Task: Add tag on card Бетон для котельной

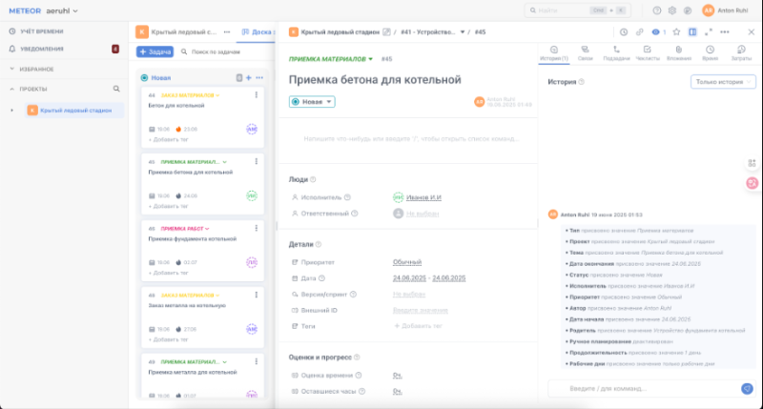Action: tap(169, 139)
